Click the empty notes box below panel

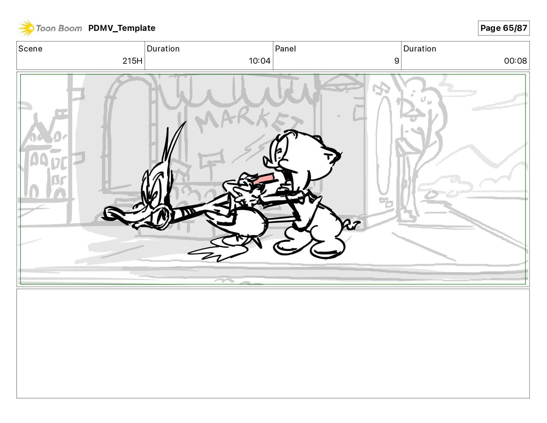(273, 343)
